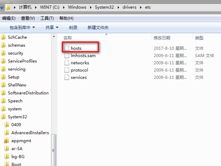Open the hosts file
The width and height of the screenshot is (221, 166).
pos(76,48)
